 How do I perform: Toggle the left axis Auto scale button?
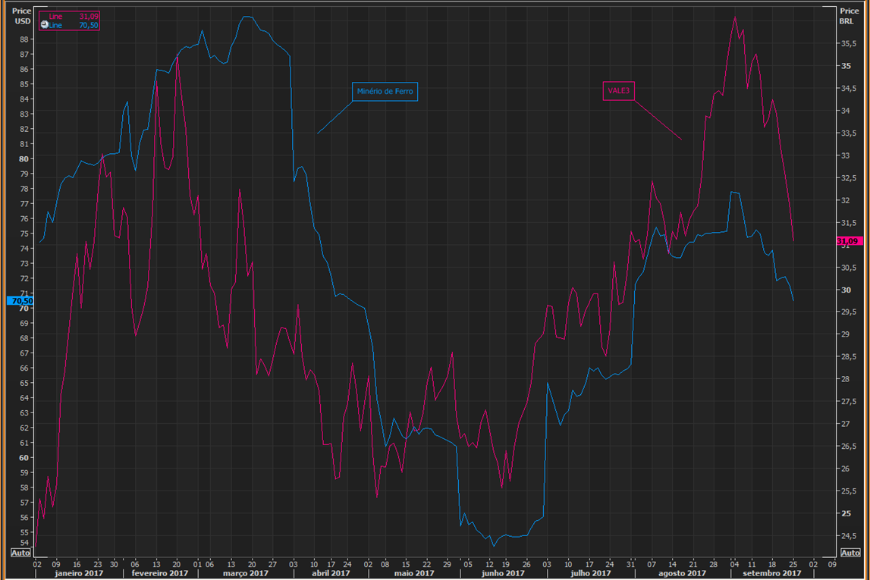click(20, 553)
